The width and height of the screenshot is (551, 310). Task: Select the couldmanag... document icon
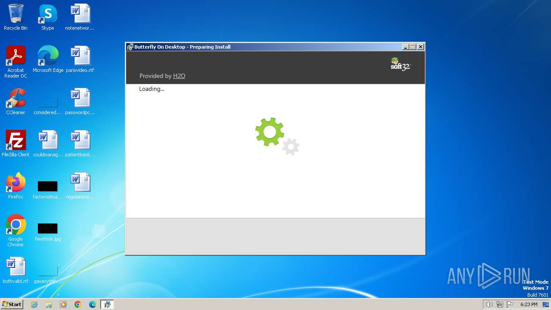[x=48, y=144]
